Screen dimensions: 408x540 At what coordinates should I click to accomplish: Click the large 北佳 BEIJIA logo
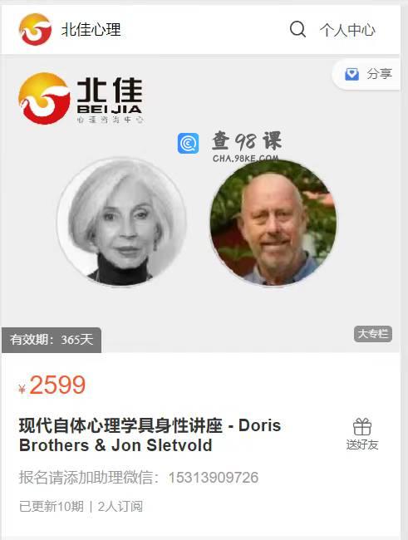click(81, 99)
